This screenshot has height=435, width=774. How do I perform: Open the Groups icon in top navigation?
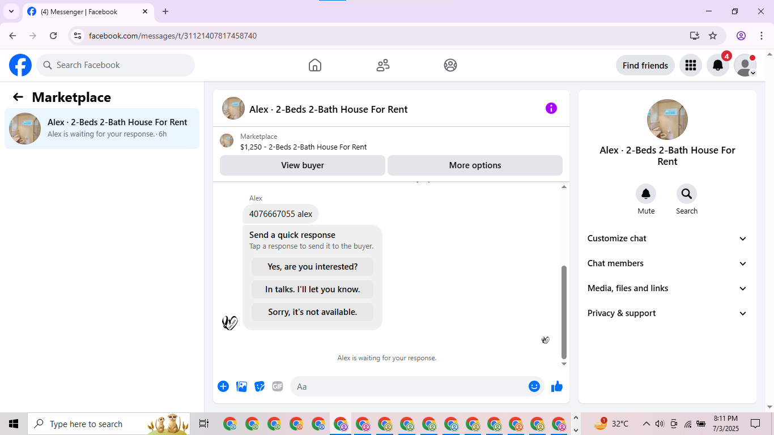(x=450, y=65)
